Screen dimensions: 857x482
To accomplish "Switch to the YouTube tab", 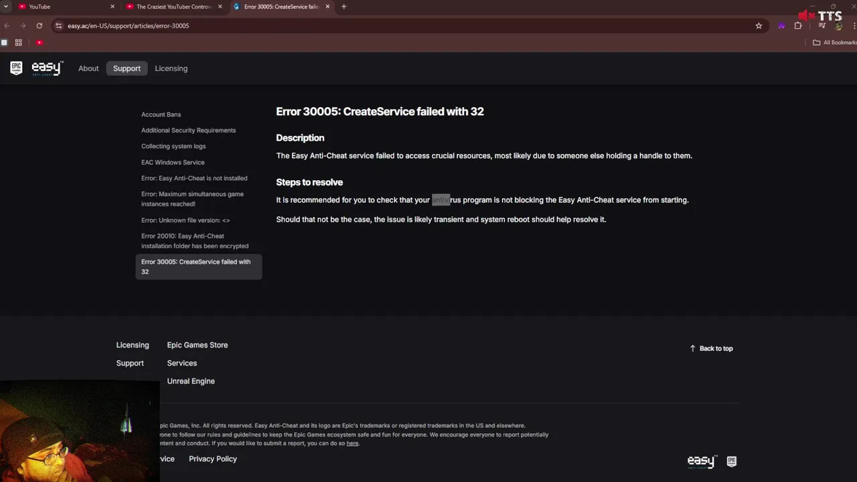I will 66,7.
